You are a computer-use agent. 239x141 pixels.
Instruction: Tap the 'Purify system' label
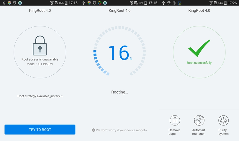223,132
